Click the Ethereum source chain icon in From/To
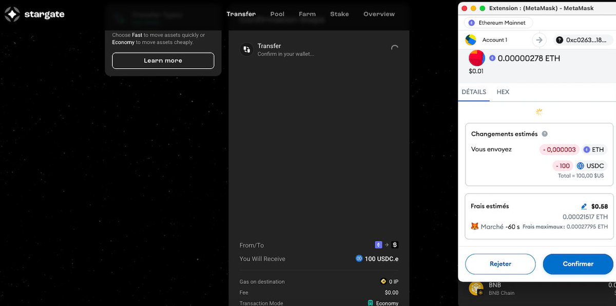This screenshot has height=306, width=616. coord(379,245)
